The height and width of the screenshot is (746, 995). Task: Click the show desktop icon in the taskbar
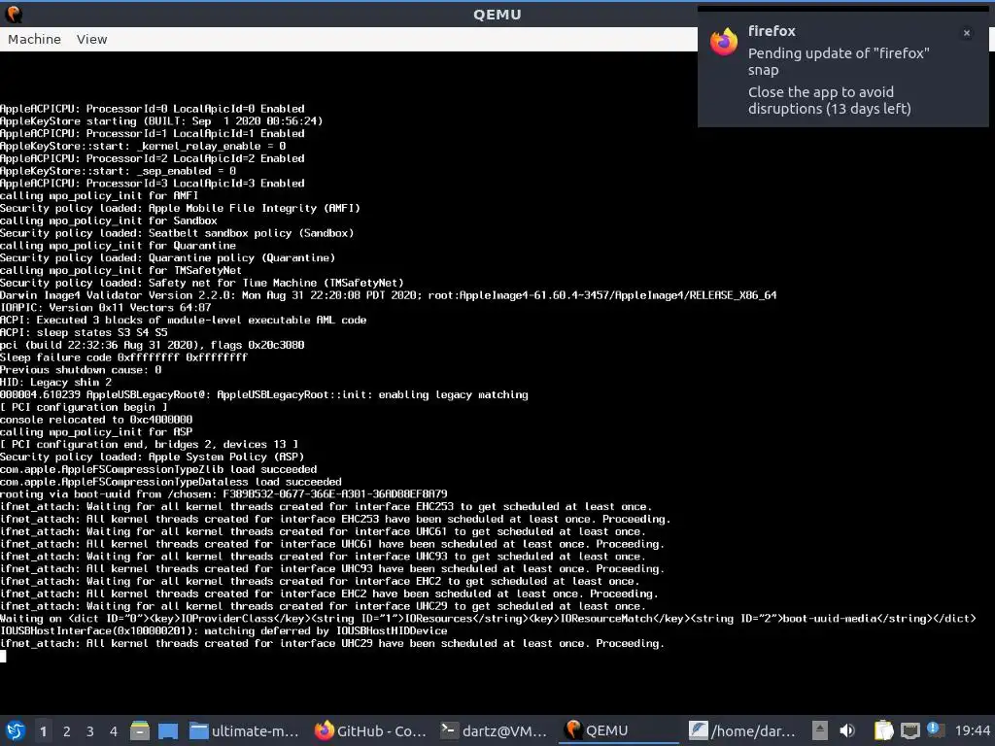[168, 730]
